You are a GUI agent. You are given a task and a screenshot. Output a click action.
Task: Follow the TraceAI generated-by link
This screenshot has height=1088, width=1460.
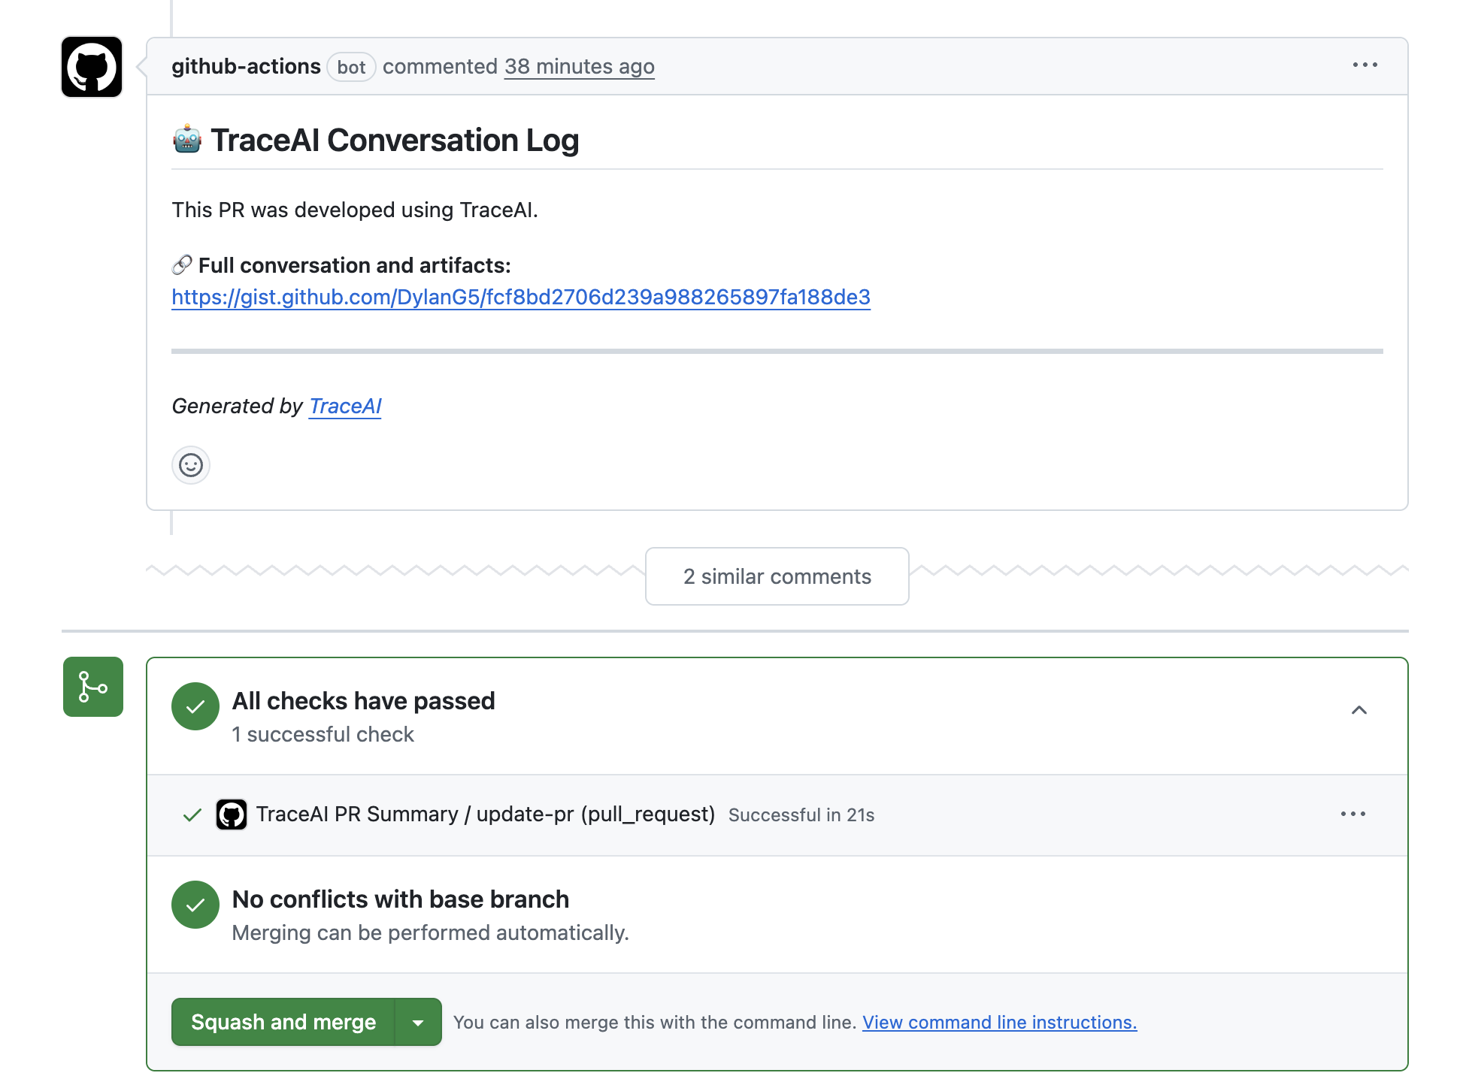click(345, 406)
